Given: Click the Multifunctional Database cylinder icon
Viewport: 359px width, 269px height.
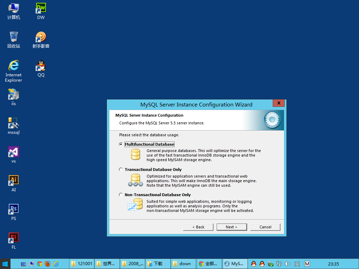Looking at the screenshot, I should pos(135,154).
